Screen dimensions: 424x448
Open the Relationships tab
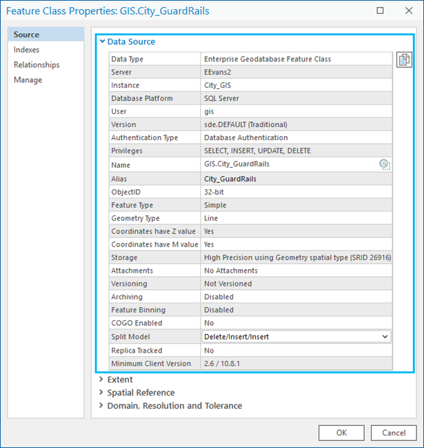37,65
